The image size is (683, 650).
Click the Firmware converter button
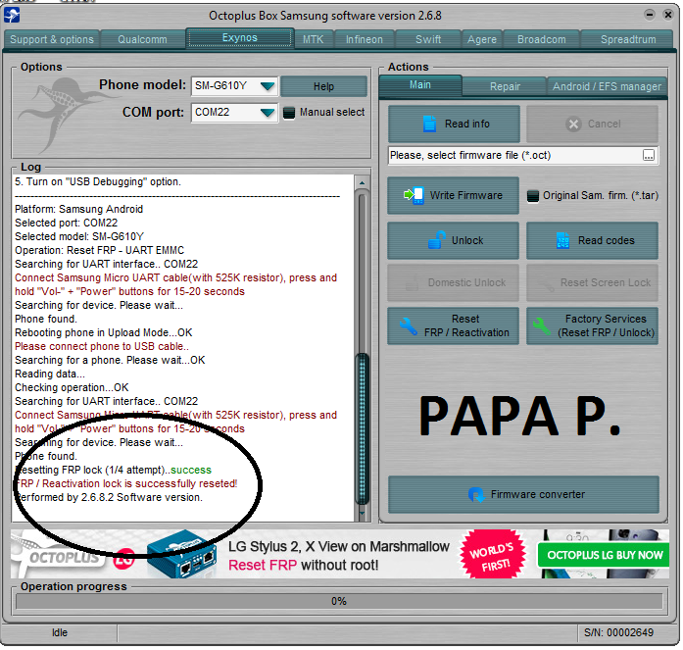pos(523,494)
